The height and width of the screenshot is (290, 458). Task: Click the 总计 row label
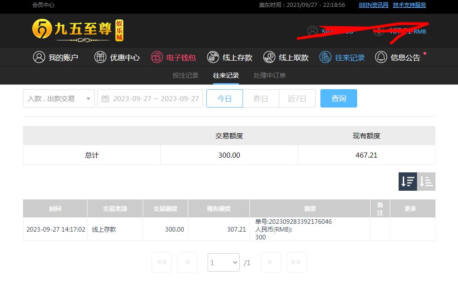click(x=92, y=155)
